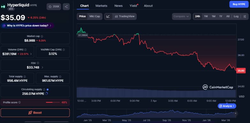Viewport: 250px width, 123px height.
Task: Open the Chart tab
Action: pos(84,6)
